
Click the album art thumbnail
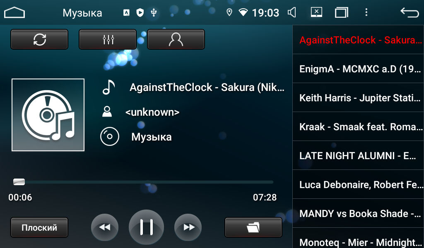pos(48,115)
